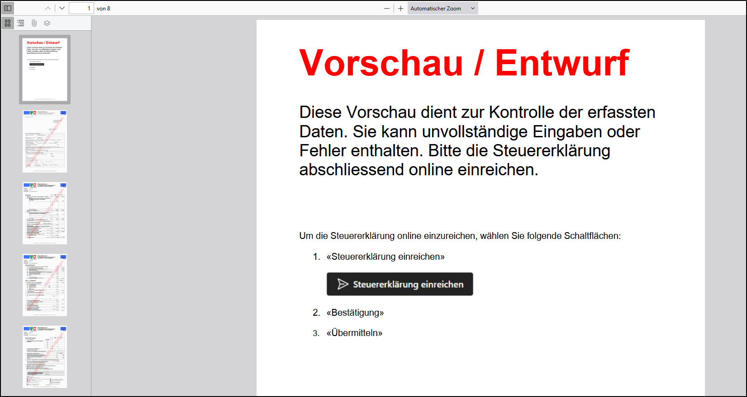
Task: Open page 3 thumbnail
Action: [45, 213]
